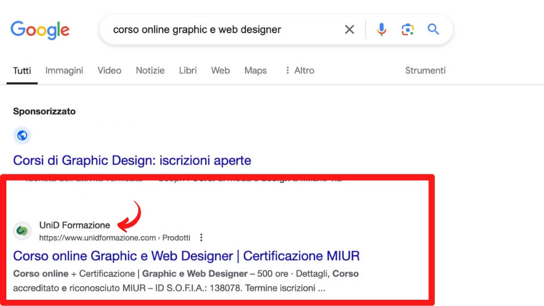Open the Libri tab

[x=188, y=70]
